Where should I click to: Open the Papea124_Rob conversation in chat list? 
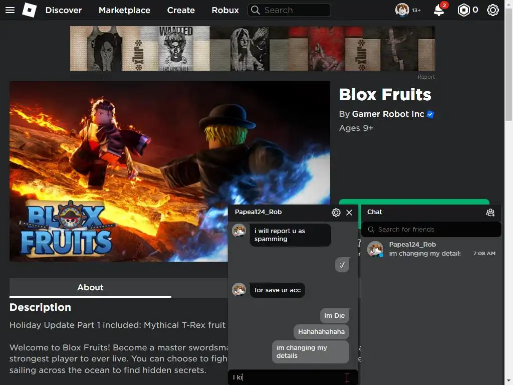431,249
